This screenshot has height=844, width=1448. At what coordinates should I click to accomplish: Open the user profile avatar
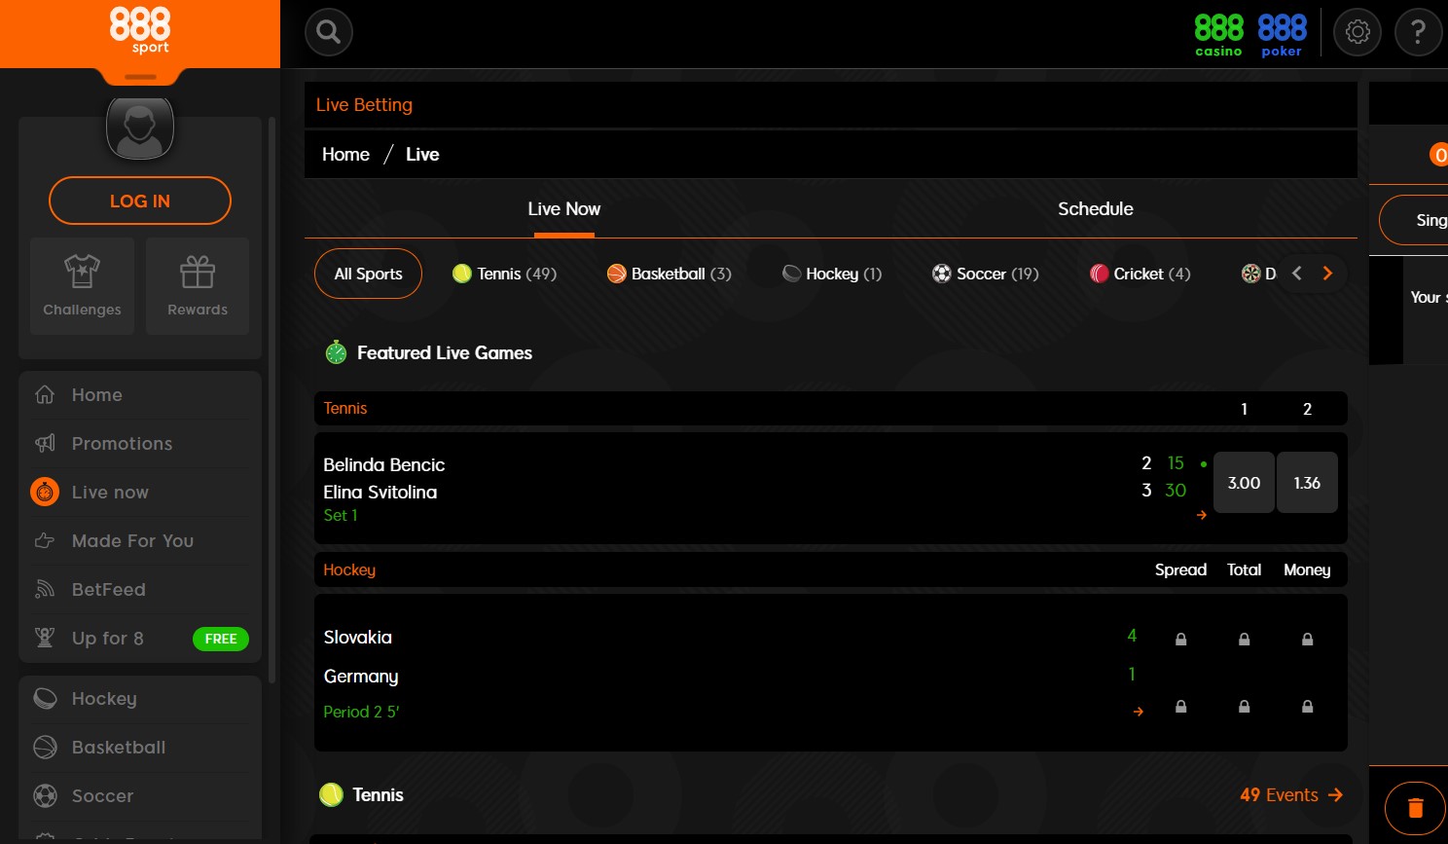[139, 127]
